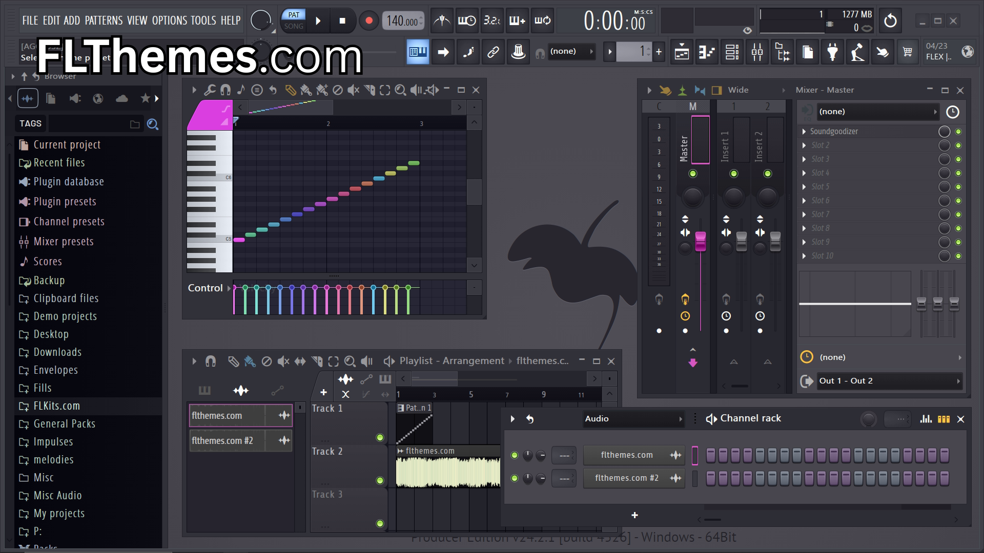The height and width of the screenshot is (553, 984).
Task: Show the browser audio files tab icon
Action: [28, 98]
